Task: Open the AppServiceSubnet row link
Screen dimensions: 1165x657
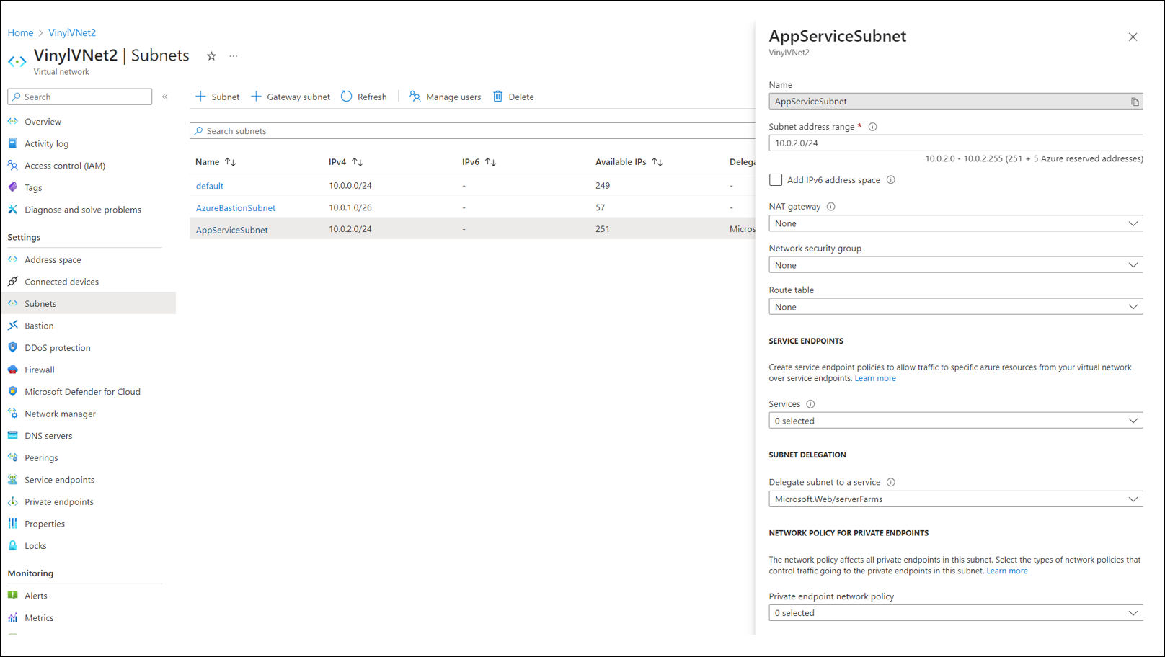Action: [x=232, y=230]
